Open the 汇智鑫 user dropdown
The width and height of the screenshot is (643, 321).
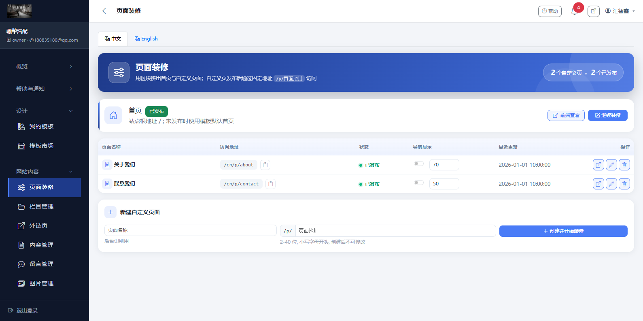[620, 11]
